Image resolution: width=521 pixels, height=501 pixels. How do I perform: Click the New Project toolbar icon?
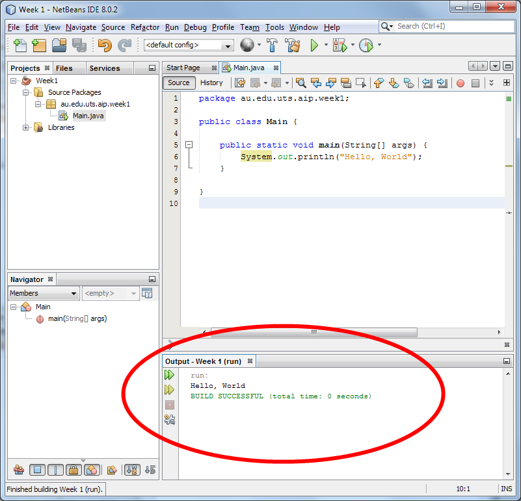coord(39,45)
